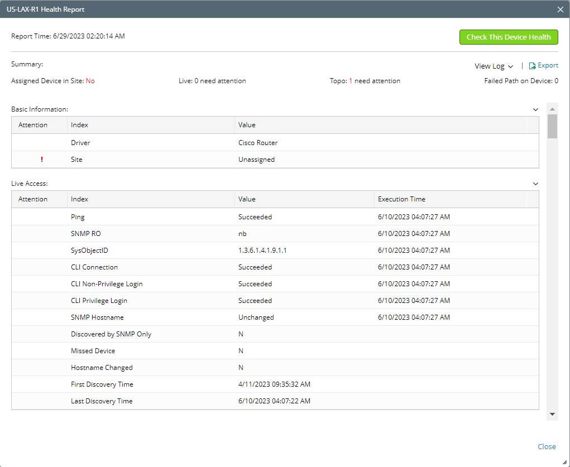The image size is (570, 467).
Task: Click Execution Time column header
Action: [401, 199]
